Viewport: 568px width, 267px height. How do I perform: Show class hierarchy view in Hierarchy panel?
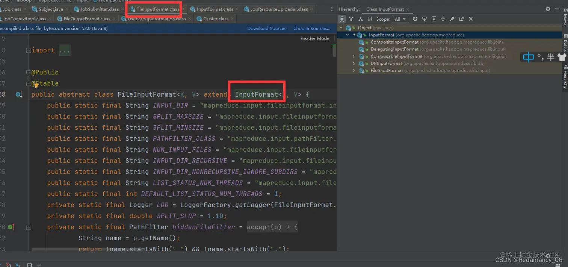point(342,19)
